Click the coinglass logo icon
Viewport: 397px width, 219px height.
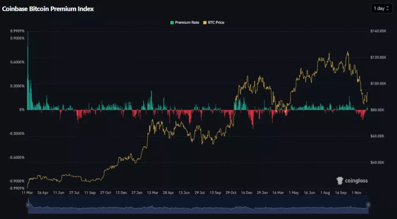(x=340, y=181)
